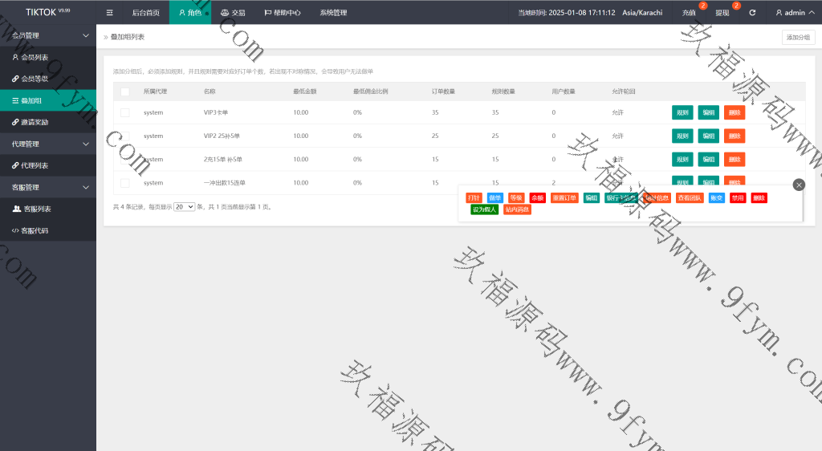Check the VIP3卡单 row checkbox
822x451 pixels.
click(x=124, y=113)
